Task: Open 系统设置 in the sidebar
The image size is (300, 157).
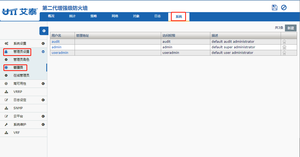Action: coord(20,44)
